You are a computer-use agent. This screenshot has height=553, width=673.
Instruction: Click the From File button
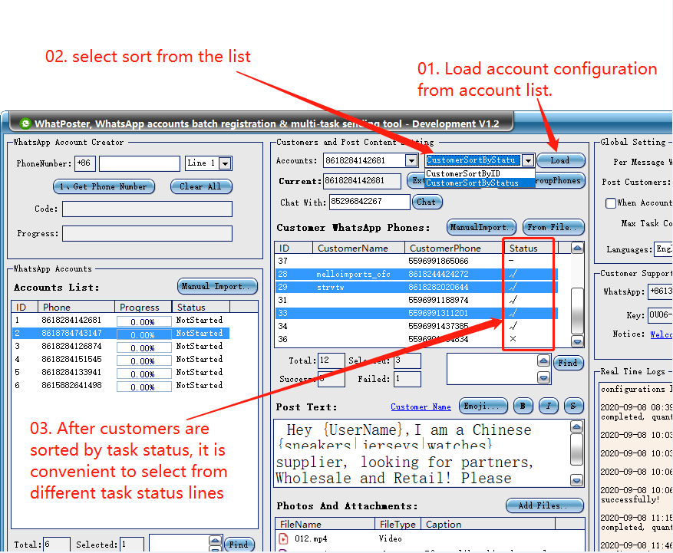[x=553, y=227]
